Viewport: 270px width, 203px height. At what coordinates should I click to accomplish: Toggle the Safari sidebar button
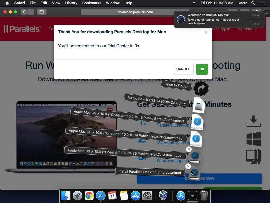pos(41,12)
